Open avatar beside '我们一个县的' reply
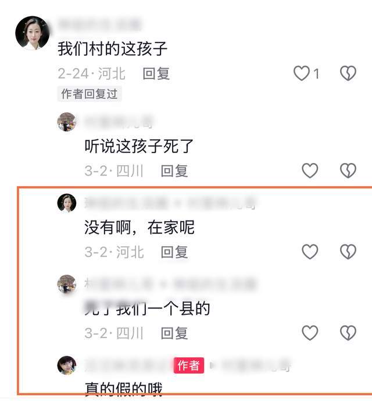 [67, 284]
